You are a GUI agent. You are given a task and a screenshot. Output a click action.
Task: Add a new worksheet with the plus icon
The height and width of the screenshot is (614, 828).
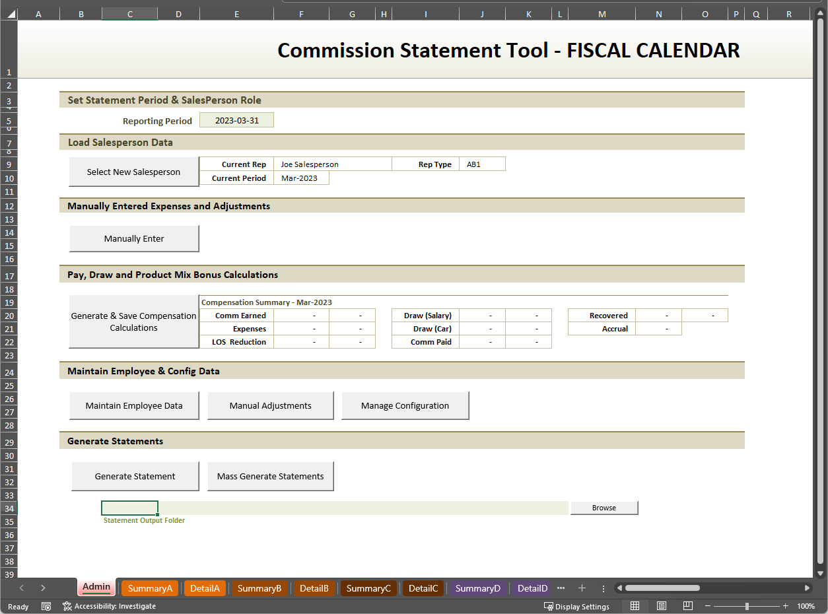pos(582,588)
